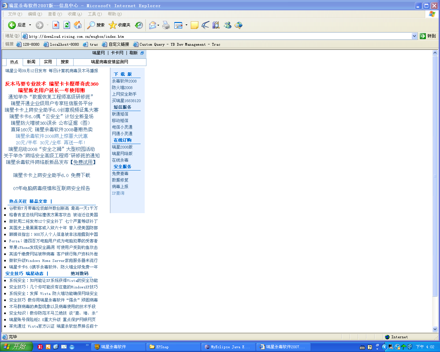Viewport: 440px width, 352px height.
Task: Click the question mark help tray icon
Action: (x=370, y=347)
